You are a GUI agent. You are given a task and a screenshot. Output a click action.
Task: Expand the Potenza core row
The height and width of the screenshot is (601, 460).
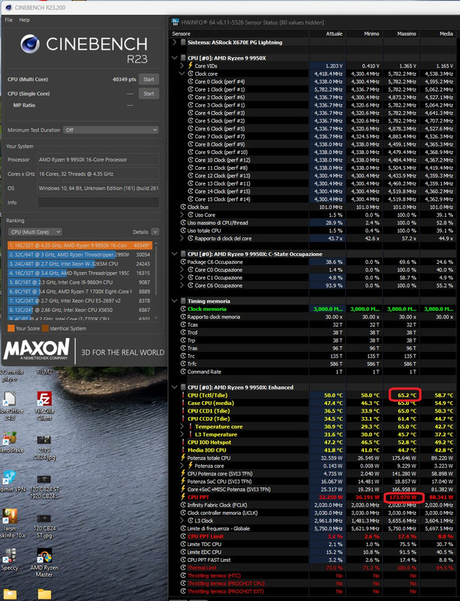coord(182,466)
